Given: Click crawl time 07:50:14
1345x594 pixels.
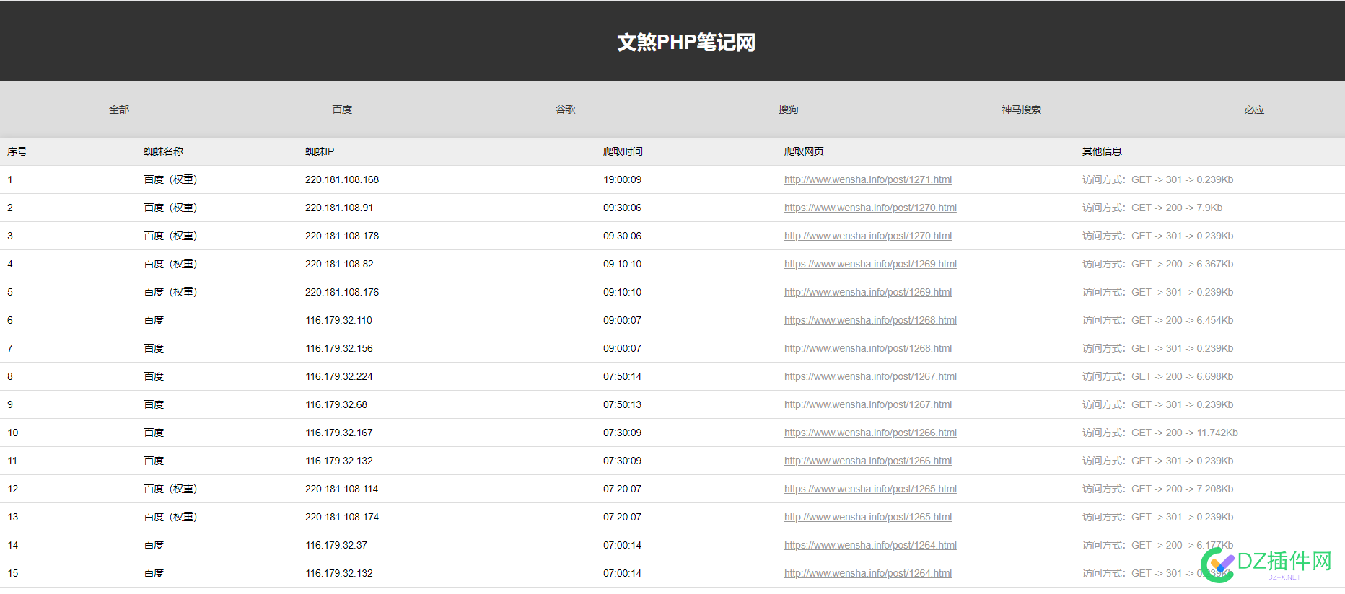Looking at the screenshot, I should coord(623,376).
